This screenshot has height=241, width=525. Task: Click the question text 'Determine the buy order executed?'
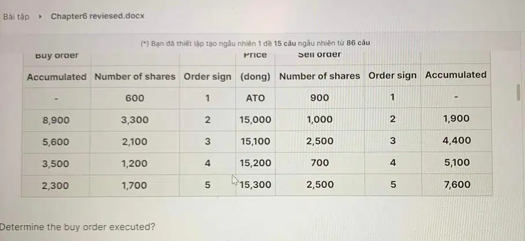77,227
